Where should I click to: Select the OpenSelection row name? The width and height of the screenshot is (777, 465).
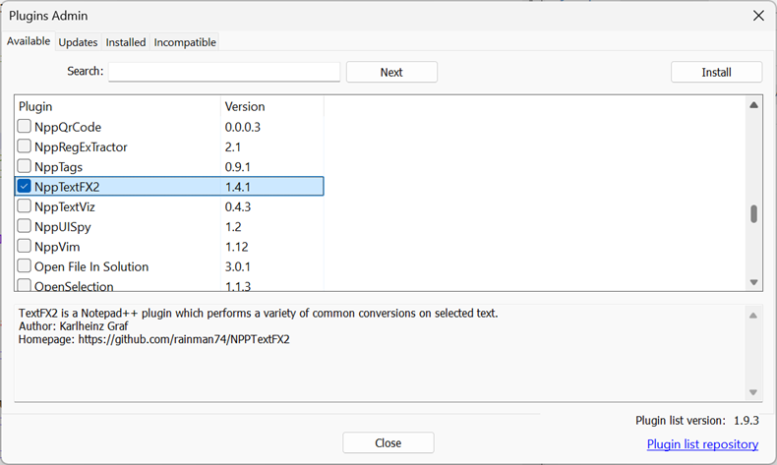74,286
